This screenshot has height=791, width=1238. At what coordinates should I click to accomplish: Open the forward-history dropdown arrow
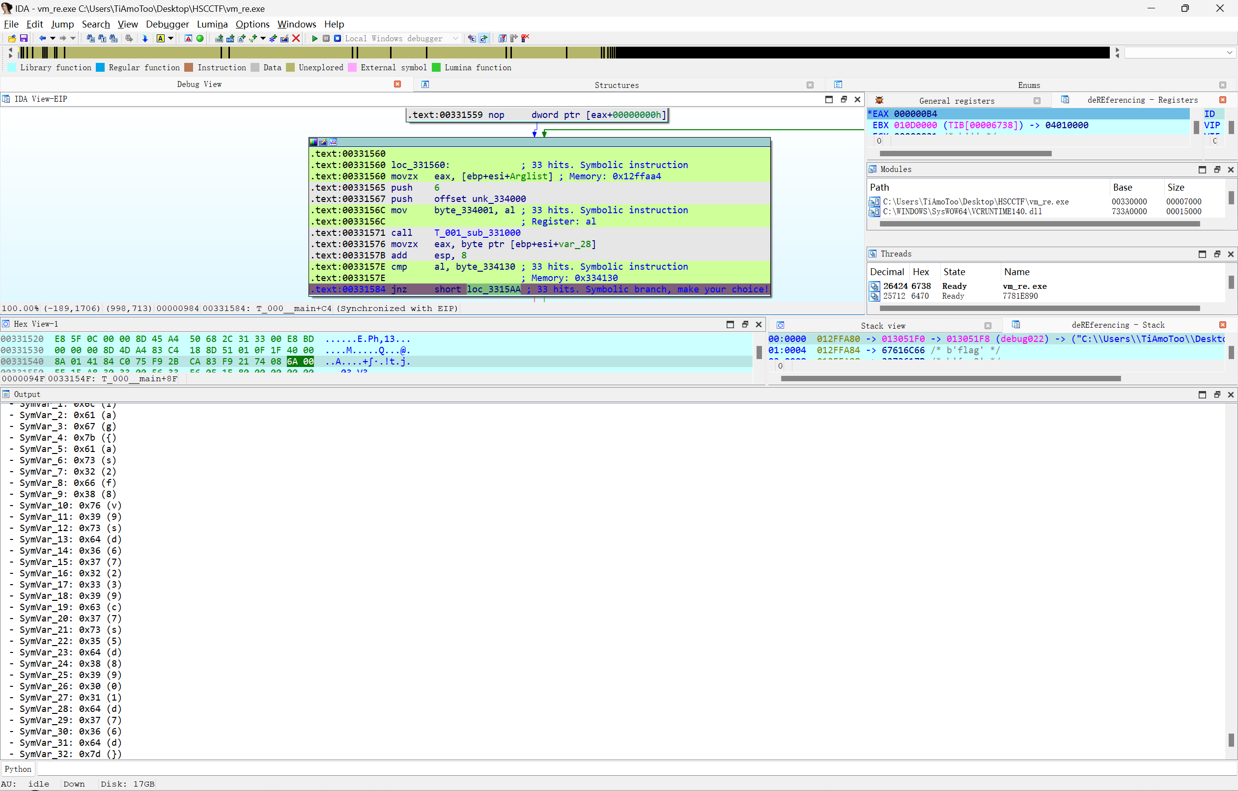click(x=73, y=39)
